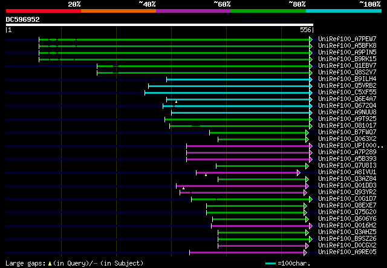Select the UniRef100_C5XF55 label

[x=347, y=93]
